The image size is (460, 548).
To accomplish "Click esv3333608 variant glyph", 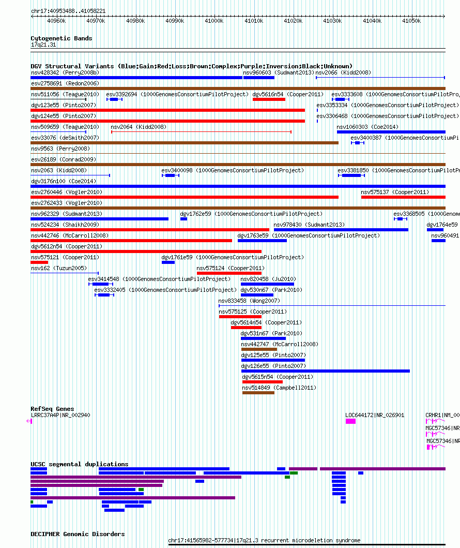I will [x=340, y=99].
